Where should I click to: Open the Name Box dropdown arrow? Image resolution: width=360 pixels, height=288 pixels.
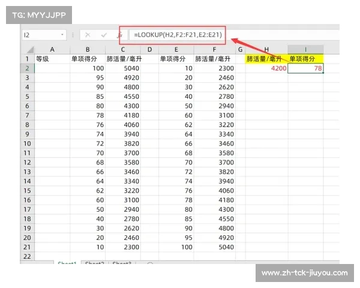pyautogui.click(x=62, y=35)
